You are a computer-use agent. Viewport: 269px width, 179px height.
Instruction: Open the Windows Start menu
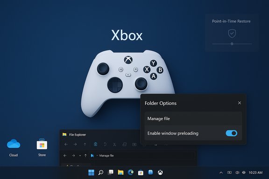tap(91, 172)
